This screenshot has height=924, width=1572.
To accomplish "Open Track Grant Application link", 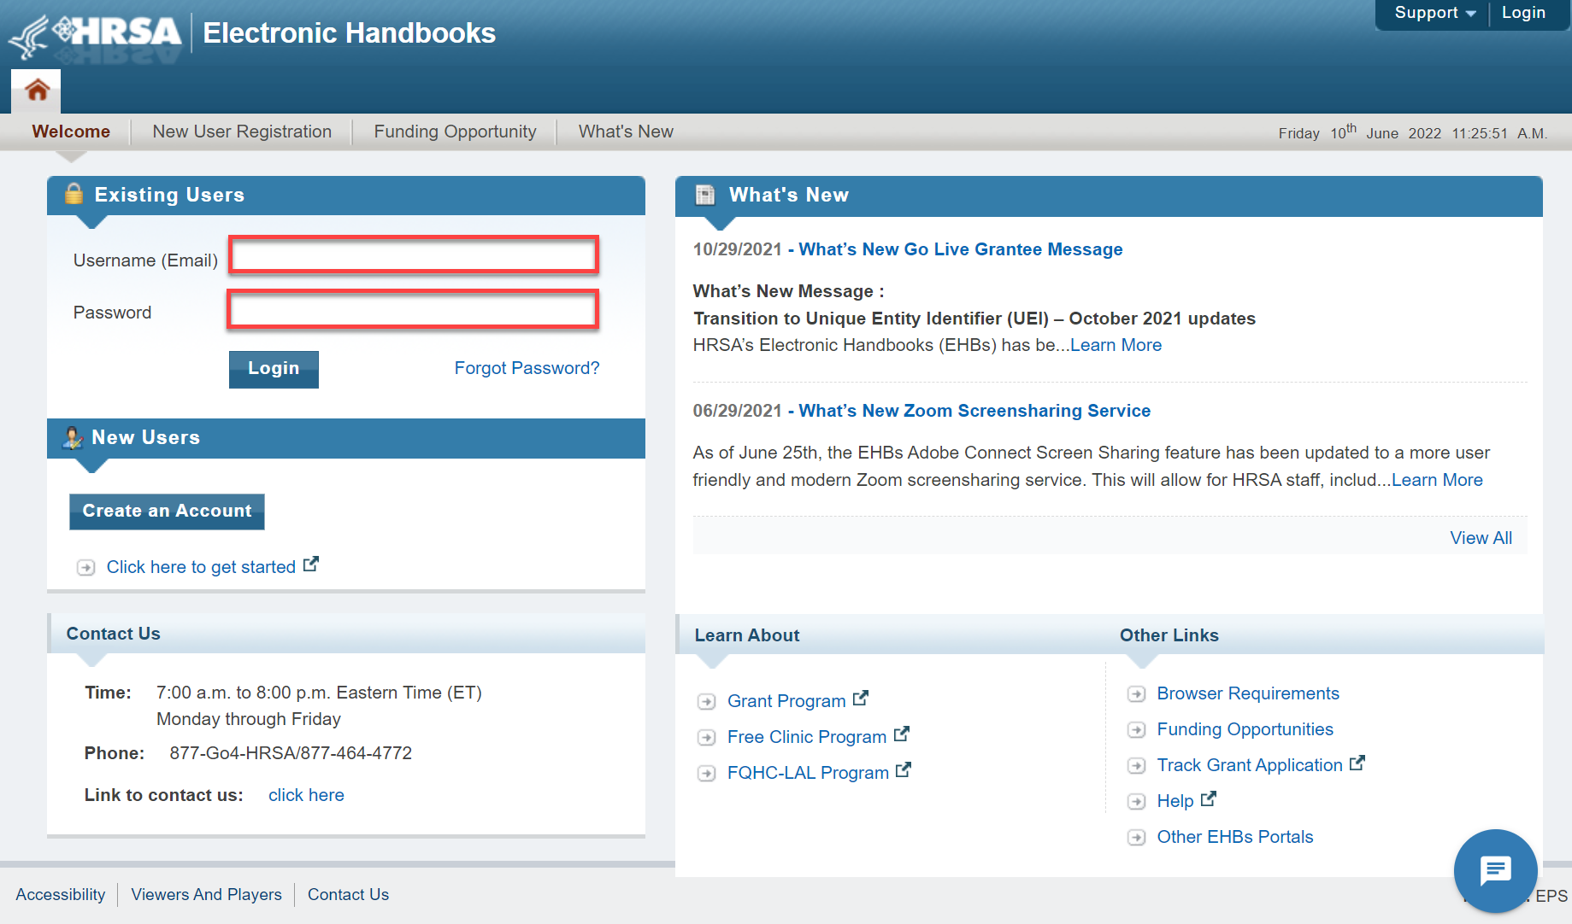I will pos(1250,765).
